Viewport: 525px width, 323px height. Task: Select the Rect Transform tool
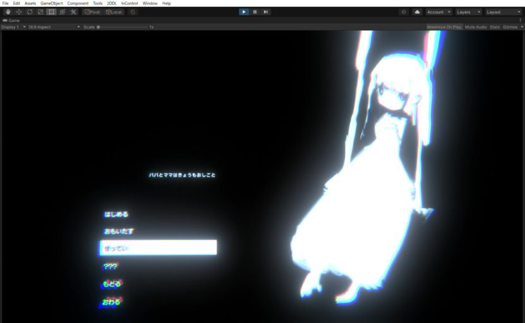click(51, 12)
